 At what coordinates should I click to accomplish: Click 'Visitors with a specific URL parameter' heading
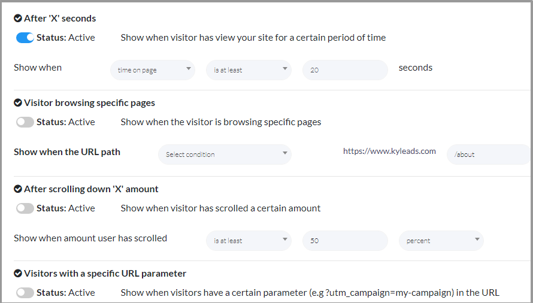point(105,274)
